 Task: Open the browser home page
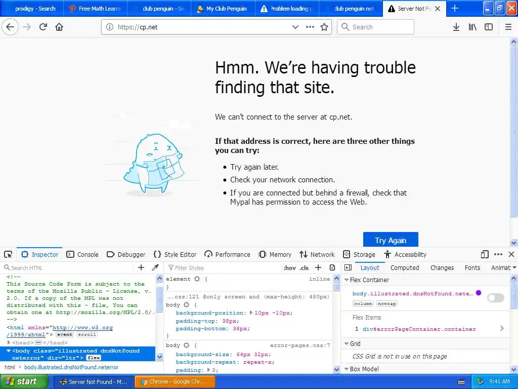coord(59,27)
